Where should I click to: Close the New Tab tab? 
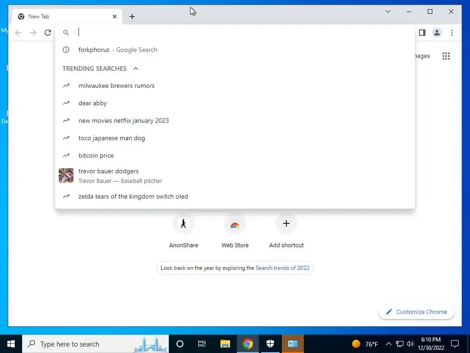click(114, 17)
